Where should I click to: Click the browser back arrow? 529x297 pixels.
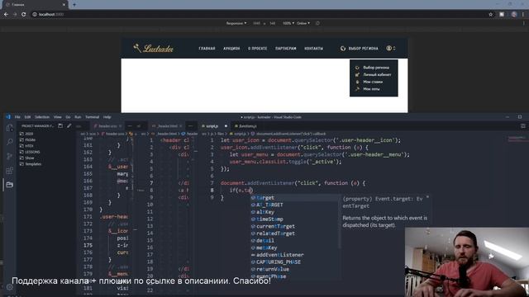(6, 15)
